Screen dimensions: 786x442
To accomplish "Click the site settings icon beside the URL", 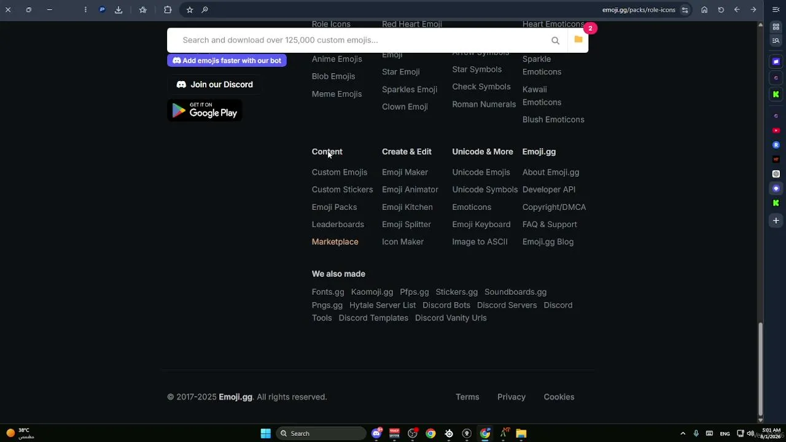I will [685, 10].
